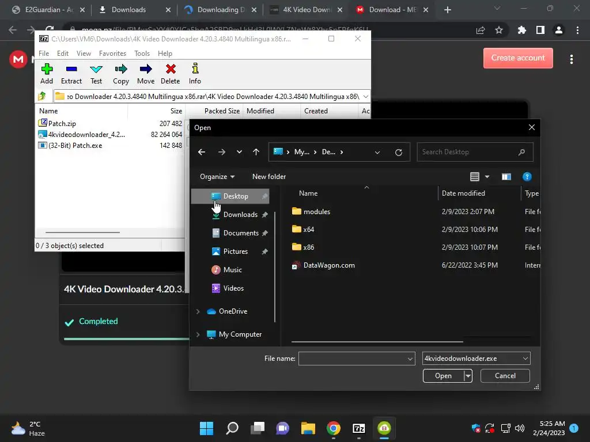590x442 pixels.
Task: Click the File name input field
Action: 352,359
